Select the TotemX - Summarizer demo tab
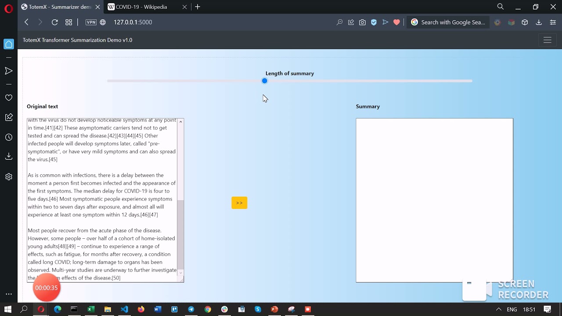This screenshot has width=562, height=316. point(60,7)
